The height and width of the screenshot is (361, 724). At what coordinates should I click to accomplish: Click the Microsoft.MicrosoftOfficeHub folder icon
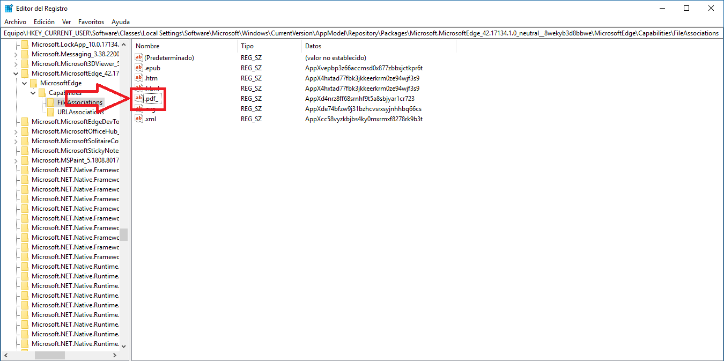tap(25, 131)
